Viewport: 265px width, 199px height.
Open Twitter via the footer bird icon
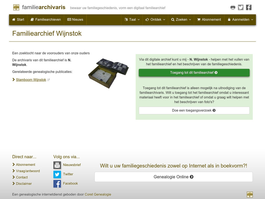(x=57, y=174)
